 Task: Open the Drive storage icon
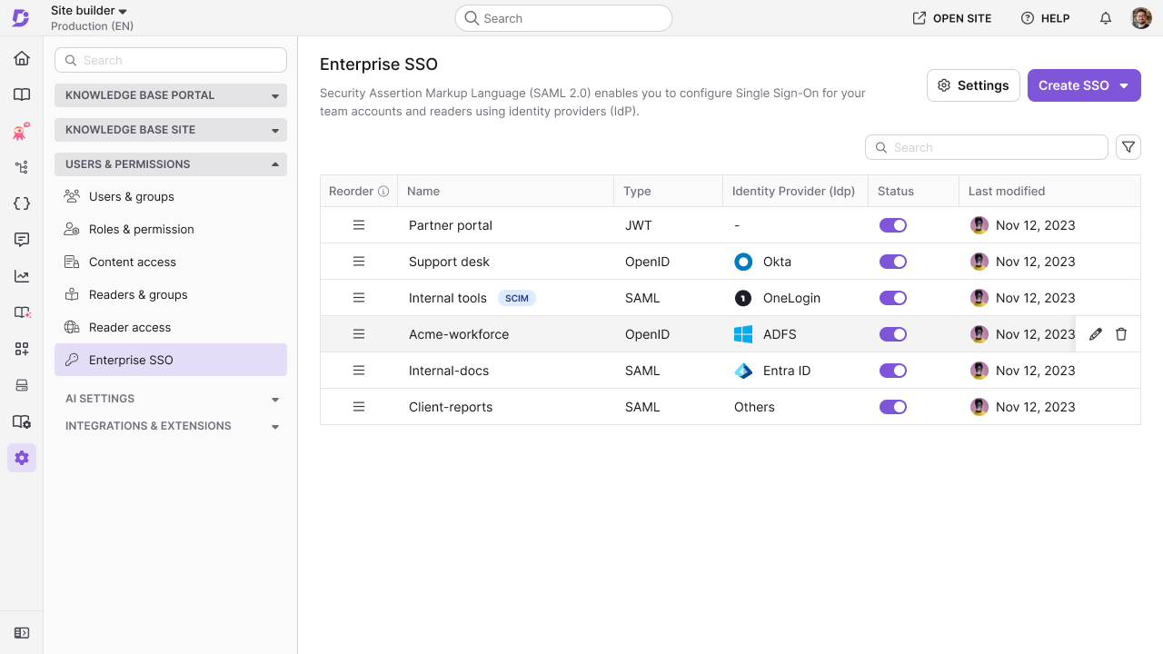pyautogui.click(x=22, y=385)
